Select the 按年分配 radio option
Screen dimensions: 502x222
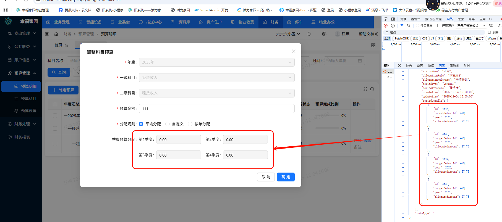pyautogui.click(x=190, y=124)
